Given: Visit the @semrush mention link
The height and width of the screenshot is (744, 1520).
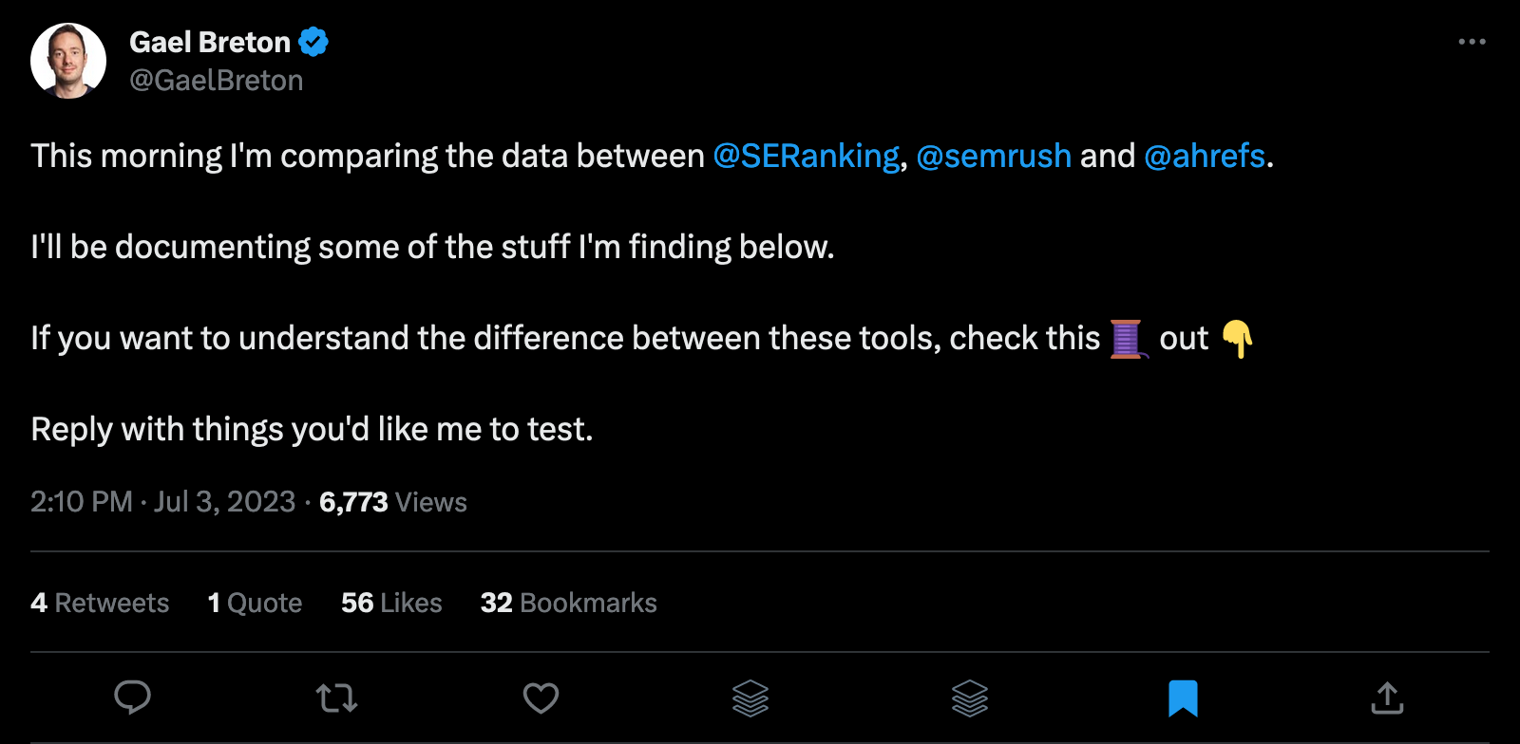Looking at the screenshot, I should [994, 156].
